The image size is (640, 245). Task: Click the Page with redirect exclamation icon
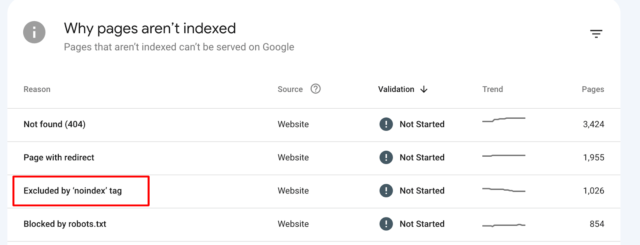click(386, 157)
